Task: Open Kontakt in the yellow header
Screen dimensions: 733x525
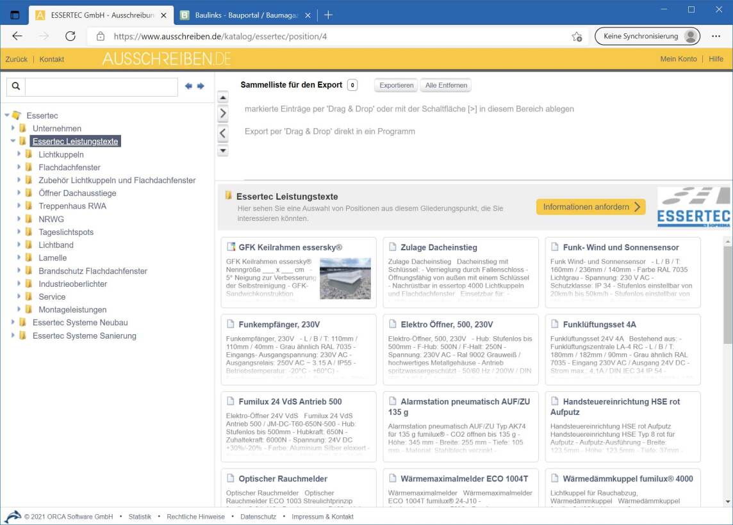Action: click(x=51, y=60)
